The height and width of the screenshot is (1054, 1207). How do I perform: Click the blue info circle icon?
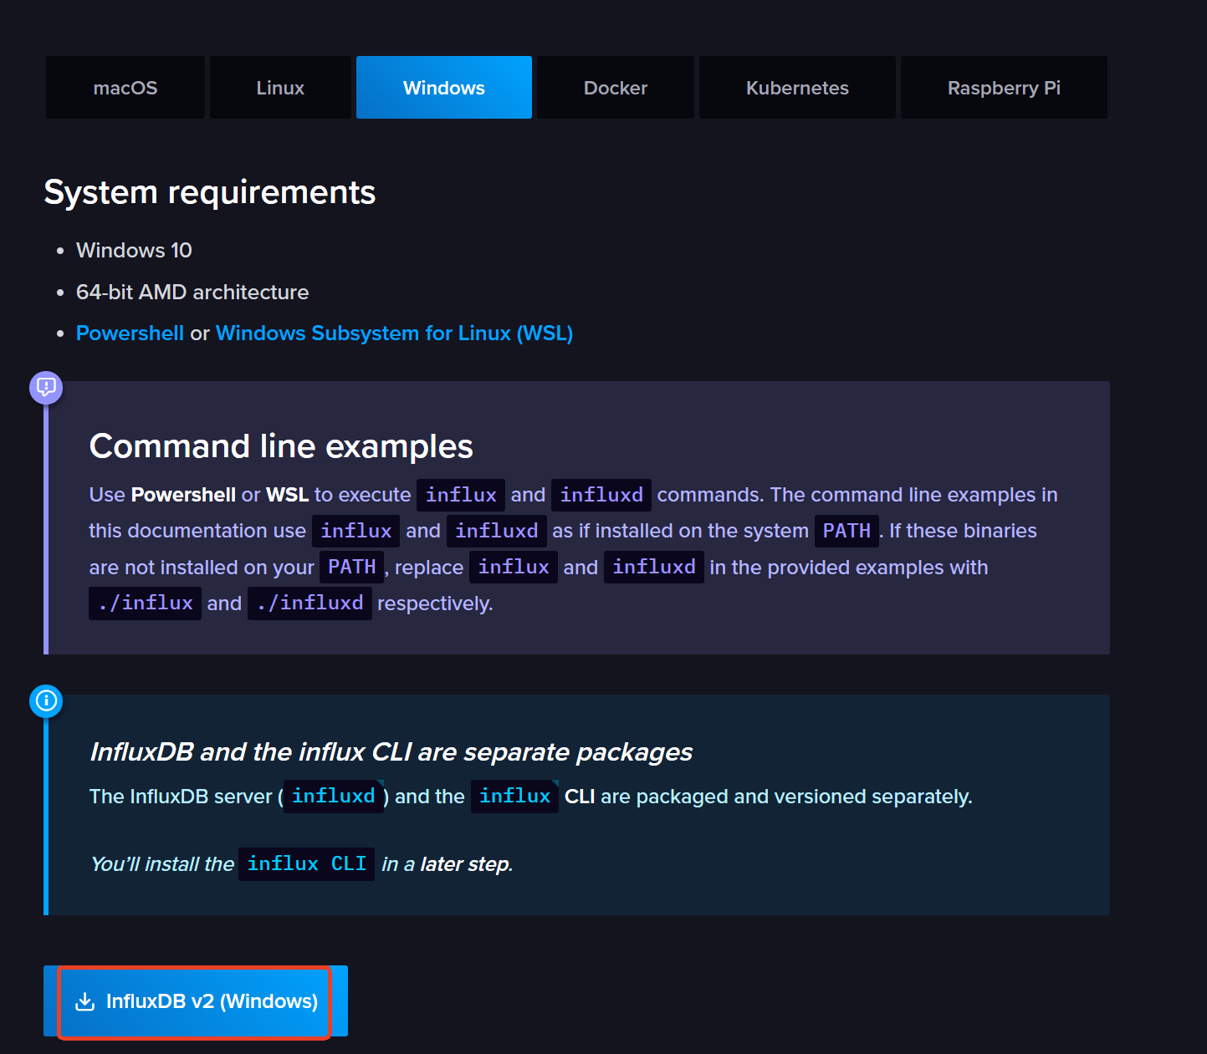[46, 700]
